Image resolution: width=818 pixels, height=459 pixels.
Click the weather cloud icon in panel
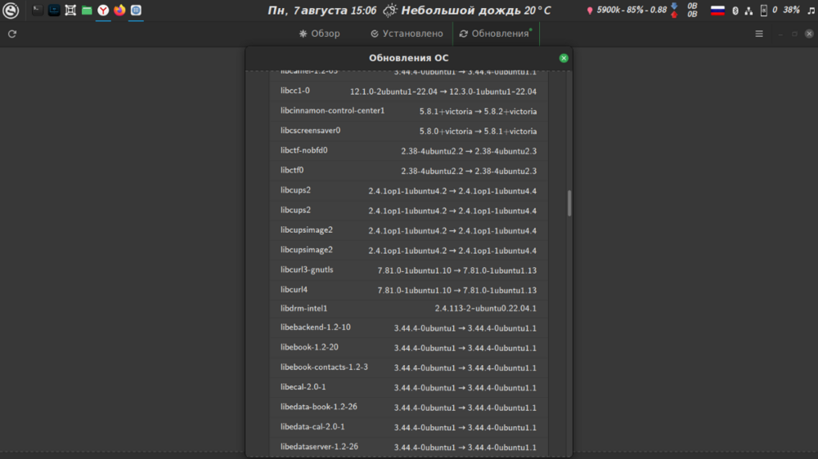[x=389, y=11]
